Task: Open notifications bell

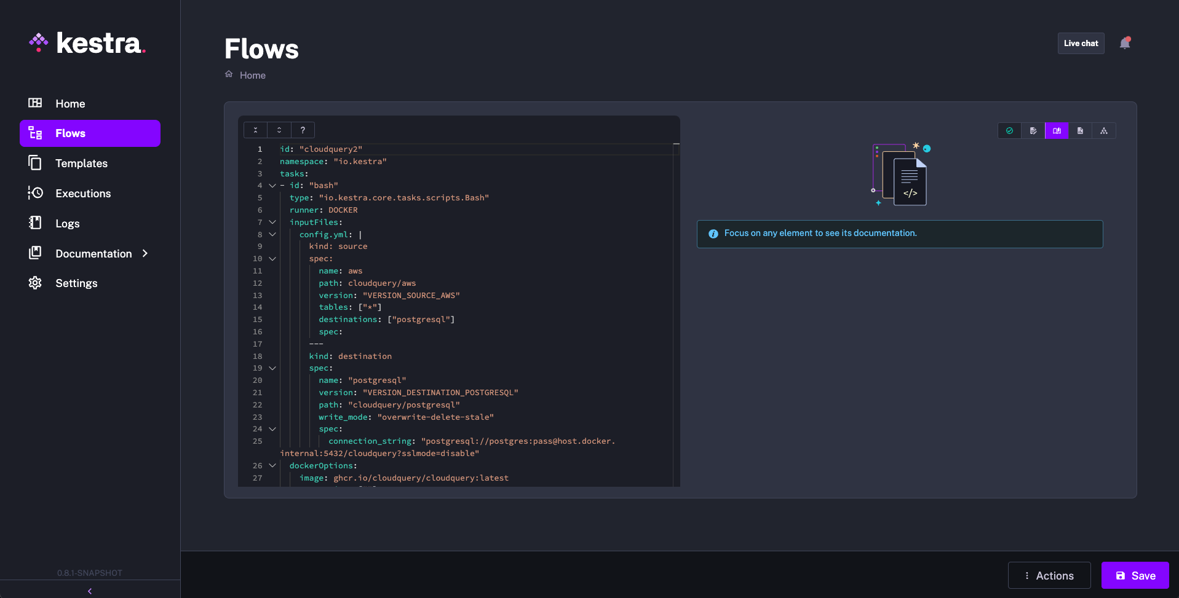Action: 1125,43
